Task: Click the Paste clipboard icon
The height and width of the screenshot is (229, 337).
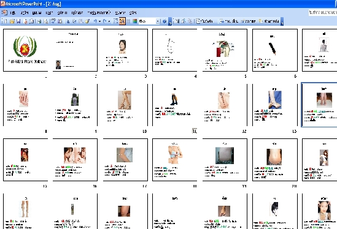Action: 81,21
